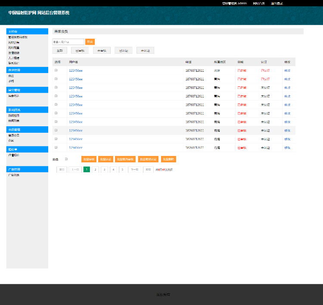Click 修改 link in the 北京 row
The image size is (323, 305).
pos(287,70)
